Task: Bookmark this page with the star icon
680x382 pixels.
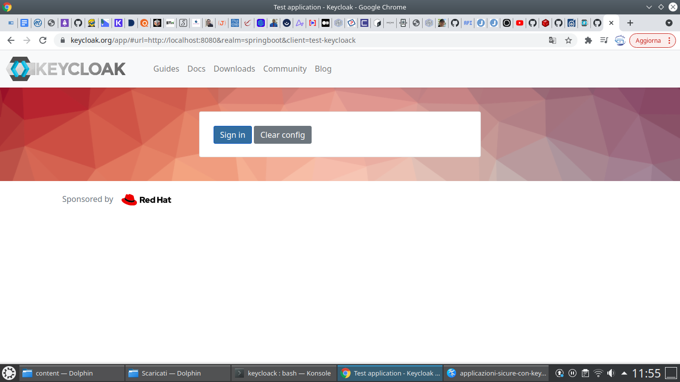Action: (x=568, y=40)
